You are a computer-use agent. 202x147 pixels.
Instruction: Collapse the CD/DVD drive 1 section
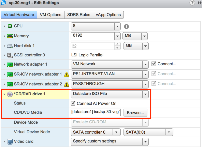click(x=4, y=94)
